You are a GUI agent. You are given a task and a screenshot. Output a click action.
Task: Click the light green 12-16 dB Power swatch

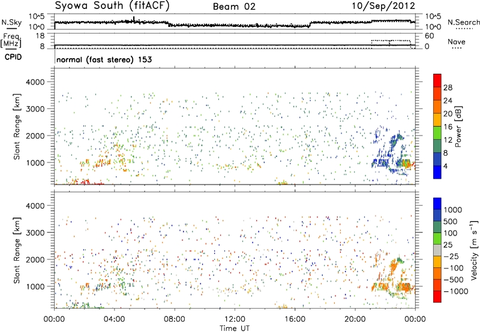[437, 133]
